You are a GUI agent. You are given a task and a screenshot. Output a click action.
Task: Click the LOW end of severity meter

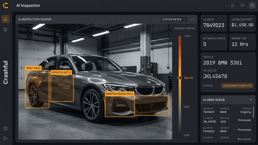[186, 135]
